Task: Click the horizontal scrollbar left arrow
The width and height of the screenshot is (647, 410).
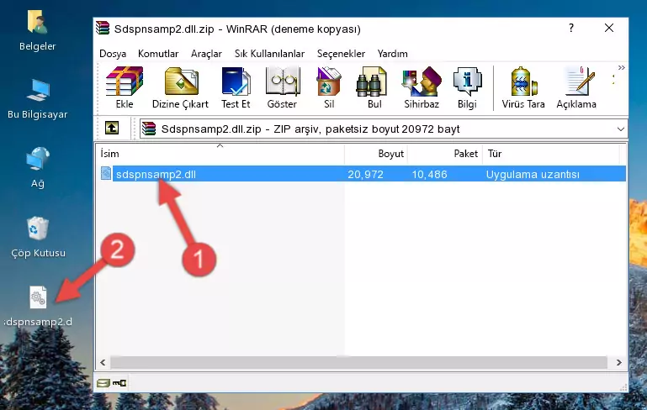Action: pyautogui.click(x=103, y=363)
